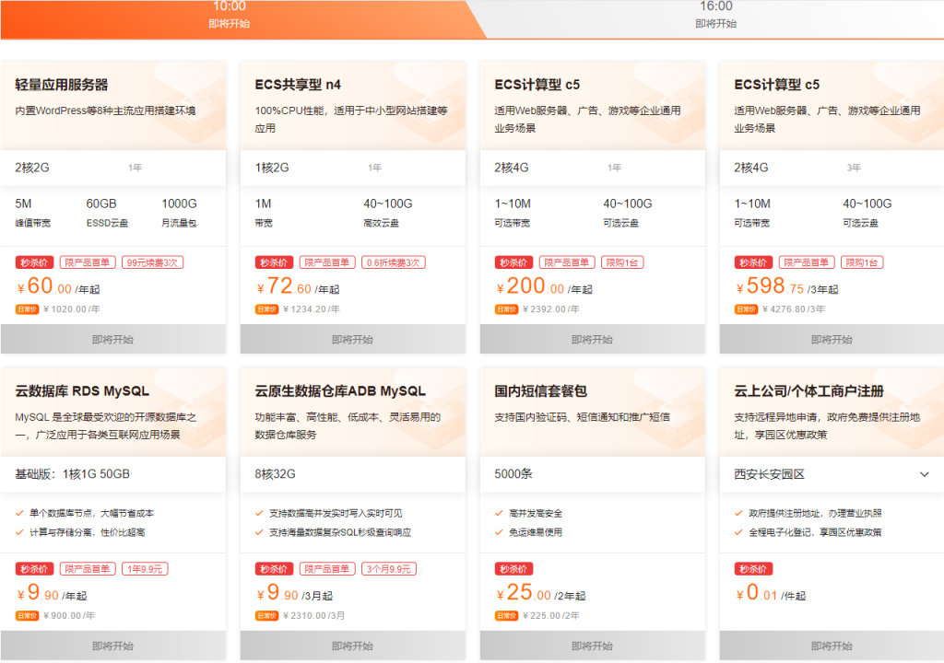The height and width of the screenshot is (663, 944).
Task: Click checkmark icon beside 政府提供注册地址
Action: [x=738, y=513]
